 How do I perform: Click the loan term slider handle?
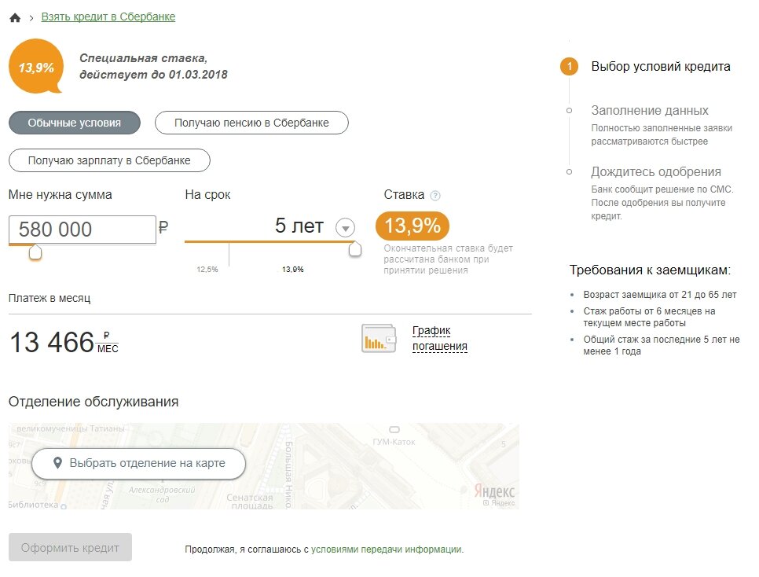[355, 249]
